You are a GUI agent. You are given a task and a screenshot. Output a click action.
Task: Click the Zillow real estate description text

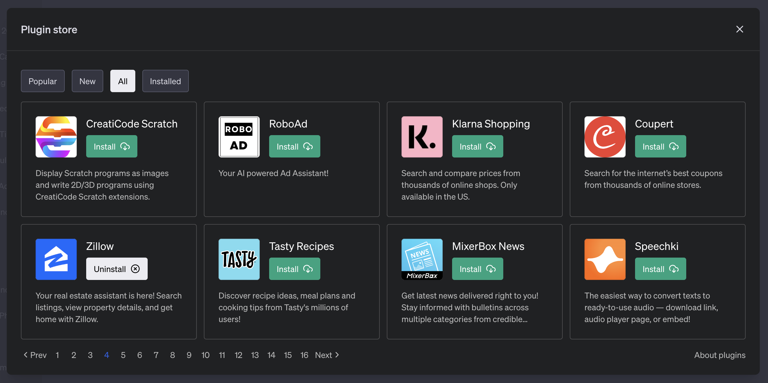coord(109,307)
